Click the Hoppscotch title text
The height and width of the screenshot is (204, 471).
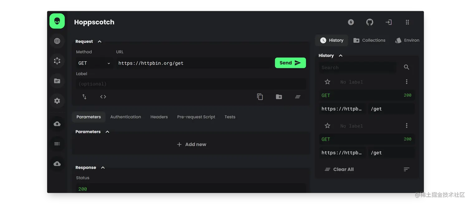pos(94,22)
